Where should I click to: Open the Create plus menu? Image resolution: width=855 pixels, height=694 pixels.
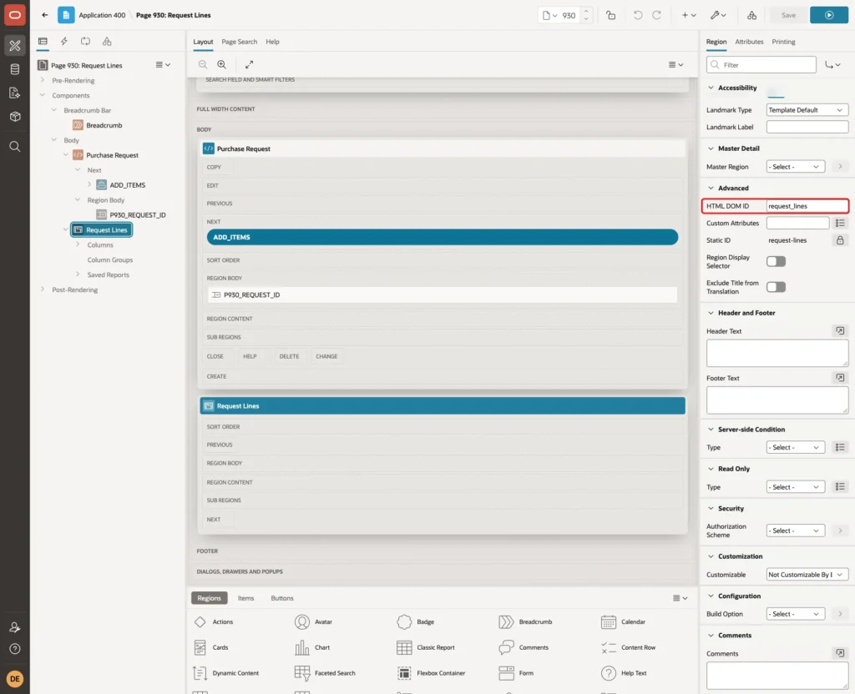pyautogui.click(x=689, y=15)
